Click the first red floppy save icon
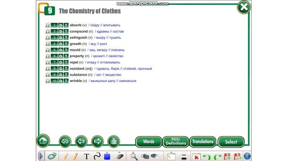 coord(227,157)
